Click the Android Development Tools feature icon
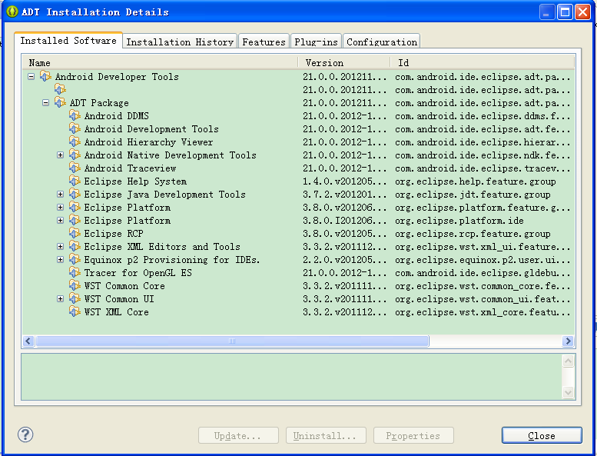This screenshot has width=597, height=456. (75, 128)
